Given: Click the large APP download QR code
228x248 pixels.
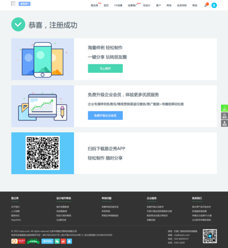Looking at the screenshot, I should coord(42,153).
